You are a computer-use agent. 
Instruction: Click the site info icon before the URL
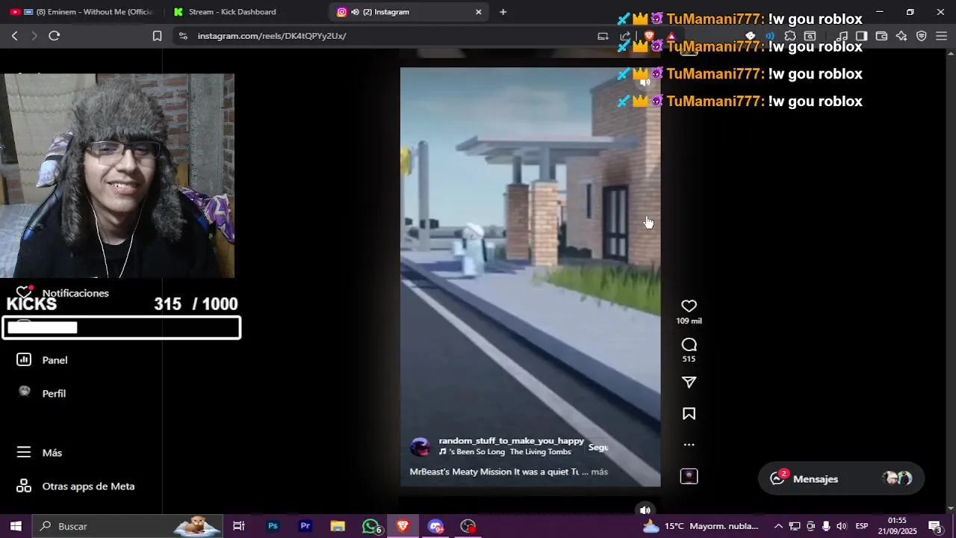click(183, 36)
